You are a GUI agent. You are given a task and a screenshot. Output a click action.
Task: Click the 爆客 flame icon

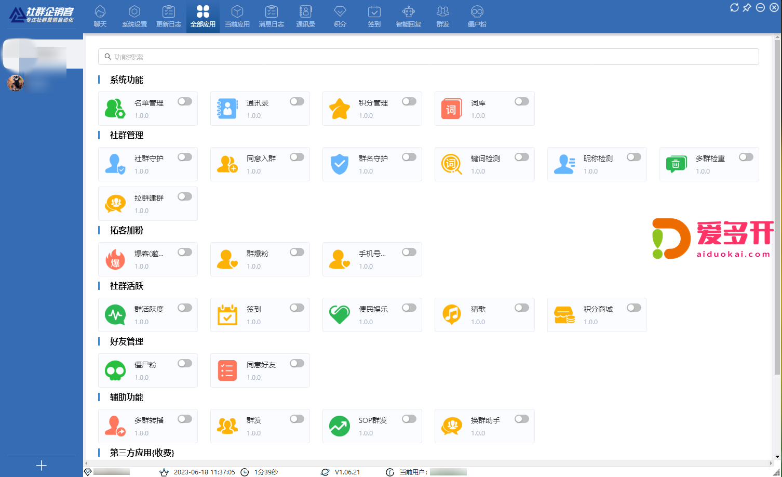115,259
